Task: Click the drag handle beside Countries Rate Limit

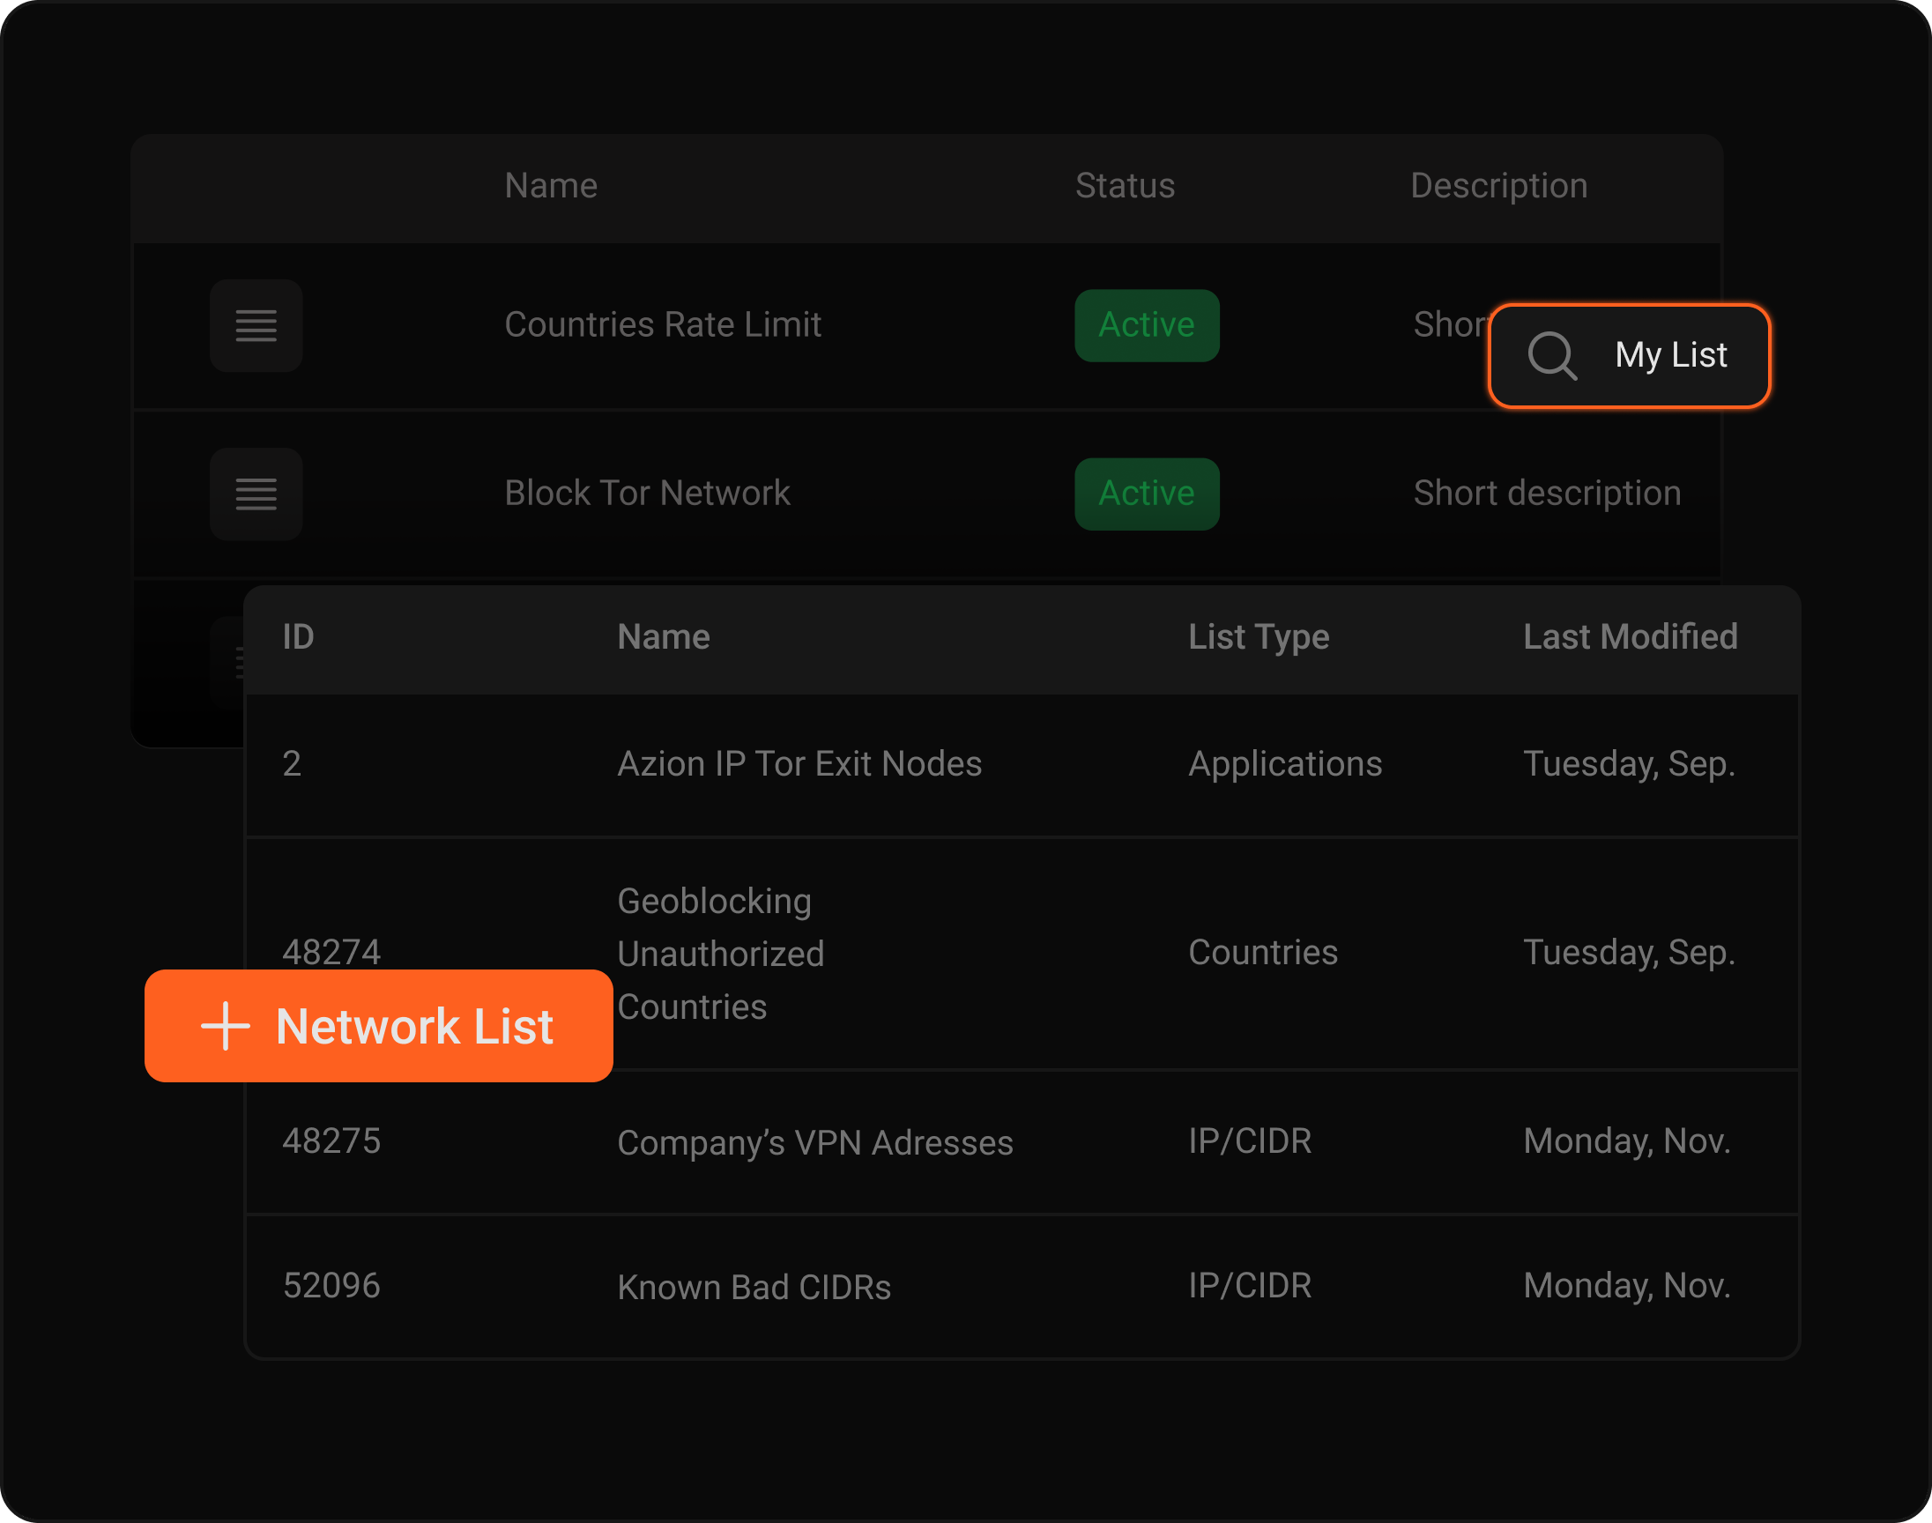Action: click(256, 326)
